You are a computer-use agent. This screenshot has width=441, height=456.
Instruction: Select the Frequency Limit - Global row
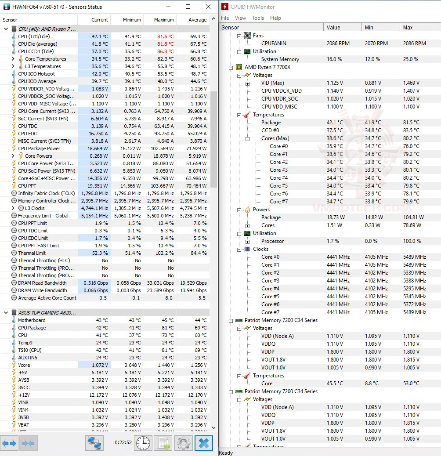click(x=105, y=216)
